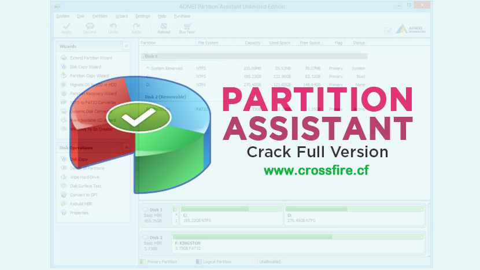Click the Convert to GPT icon

pyautogui.click(x=64, y=195)
